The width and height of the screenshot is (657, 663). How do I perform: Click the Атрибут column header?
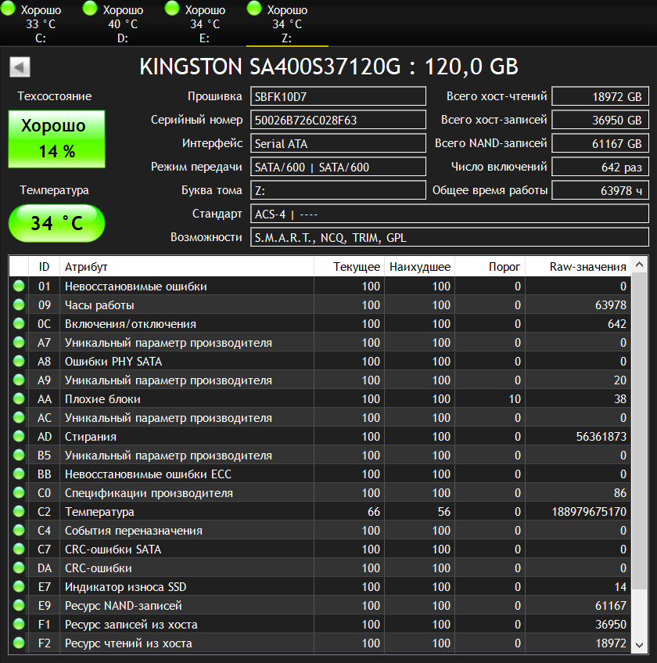[188, 267]
